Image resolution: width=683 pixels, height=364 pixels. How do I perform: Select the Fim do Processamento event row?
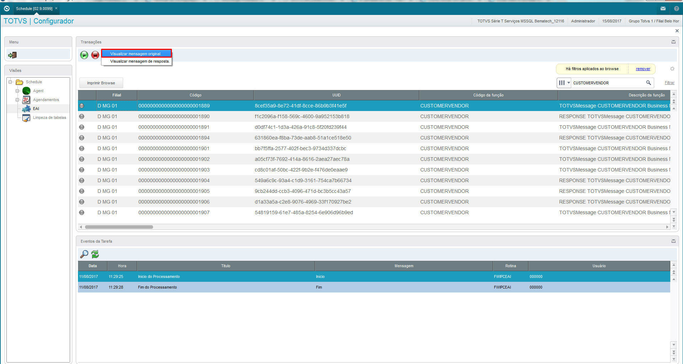374,287
